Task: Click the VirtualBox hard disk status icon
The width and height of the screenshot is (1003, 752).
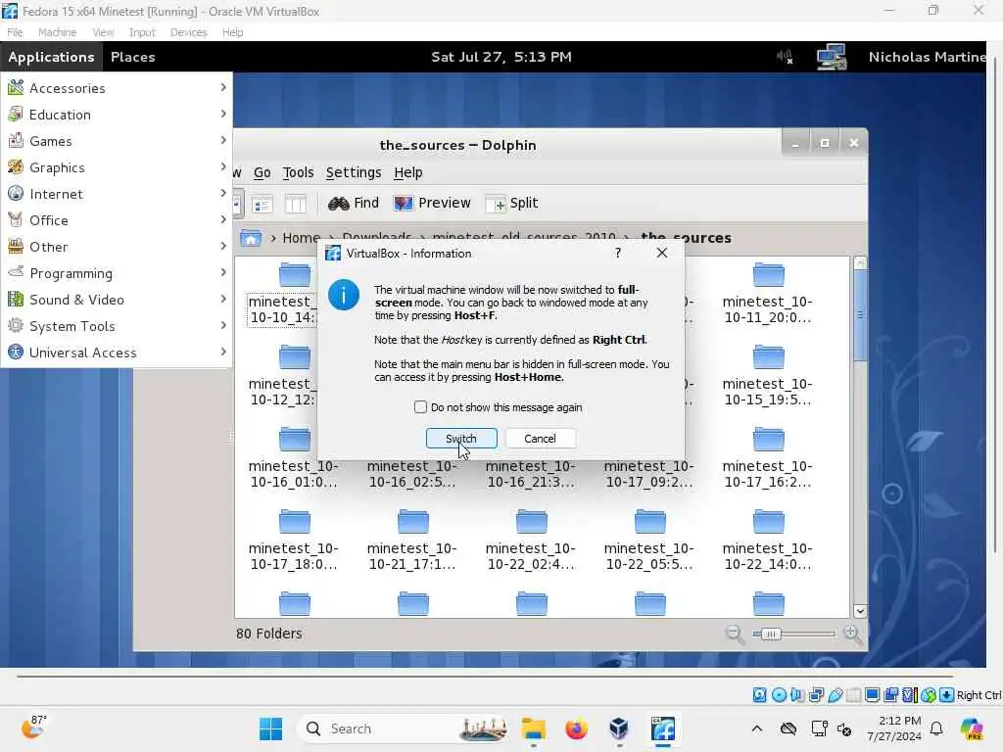Action: click(x=759, y=695)
